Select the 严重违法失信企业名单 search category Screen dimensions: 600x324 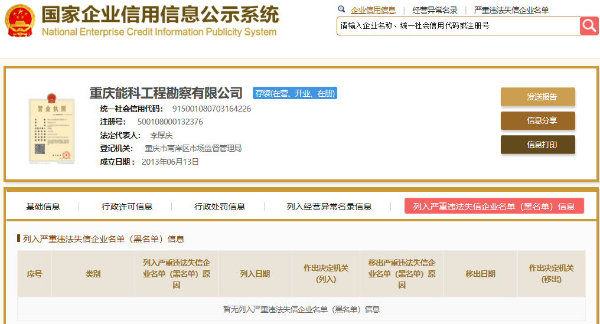[x=511, y=11]
